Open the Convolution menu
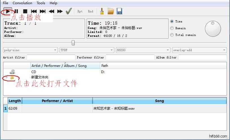 [22, 3]
